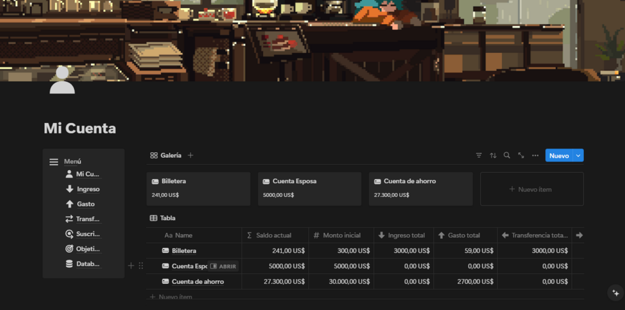Viewport: 625px width, 310px height.
Task: Click the Nuevo ítem gallery card
Action: coord(532,189)
